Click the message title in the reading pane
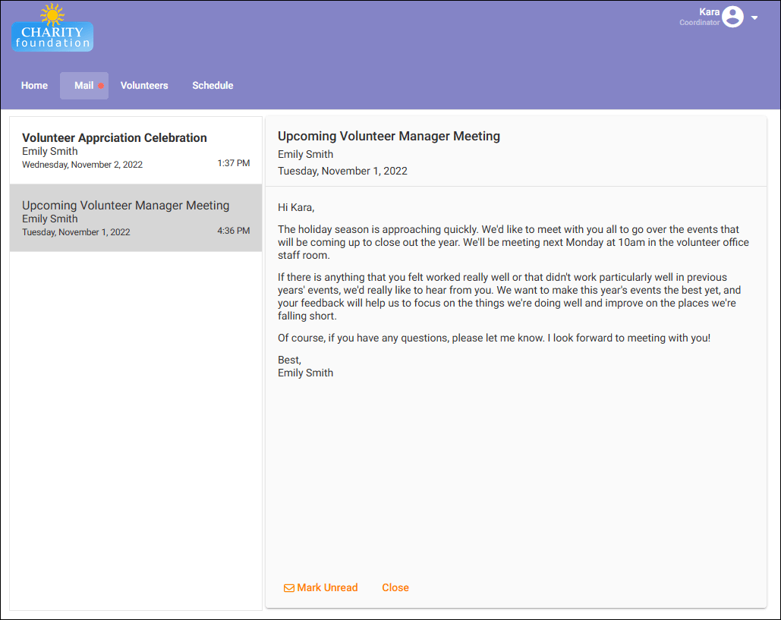This screenshot has width=781, height=620. pos(389,137)
